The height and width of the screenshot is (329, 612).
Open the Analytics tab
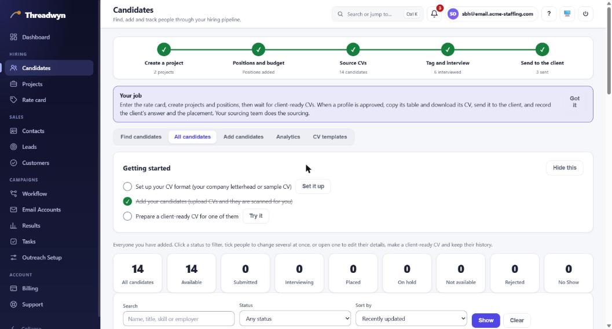[288, 137]
